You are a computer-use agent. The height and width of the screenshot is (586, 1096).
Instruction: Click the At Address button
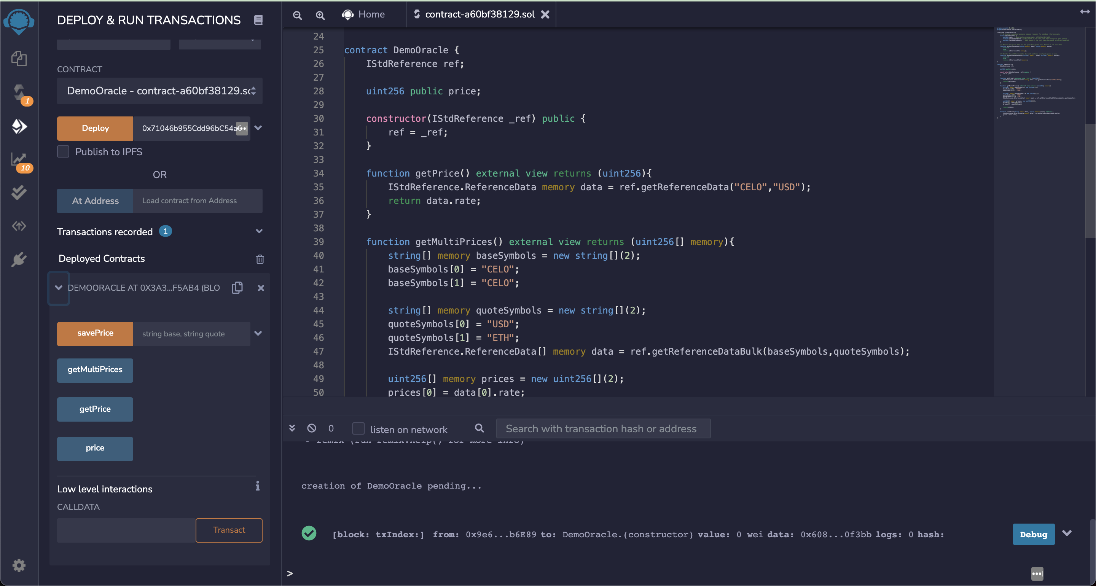pos(95,200)
